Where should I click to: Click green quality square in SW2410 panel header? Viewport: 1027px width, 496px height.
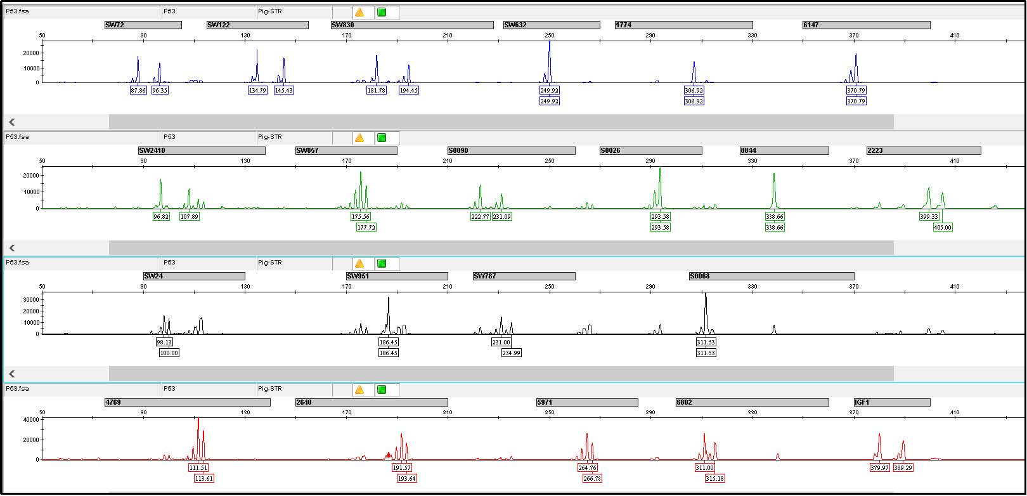(x=382, y=138)
